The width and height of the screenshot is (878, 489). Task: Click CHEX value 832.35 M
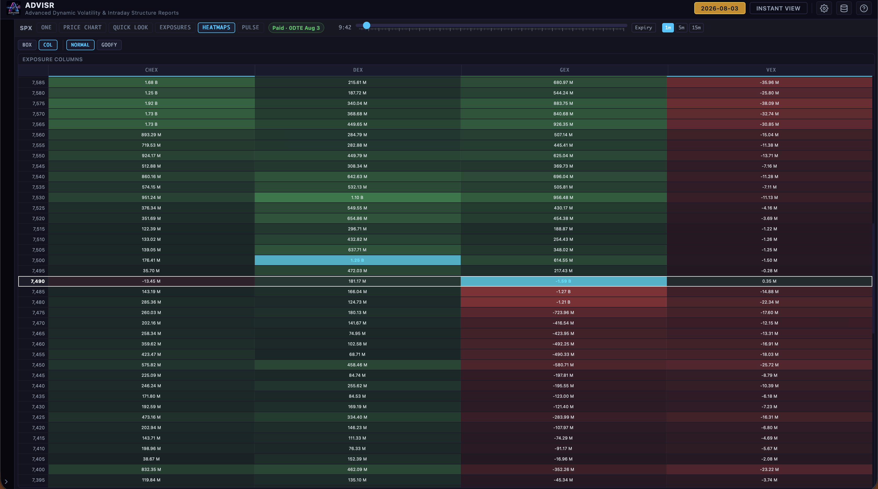point(151,470)
